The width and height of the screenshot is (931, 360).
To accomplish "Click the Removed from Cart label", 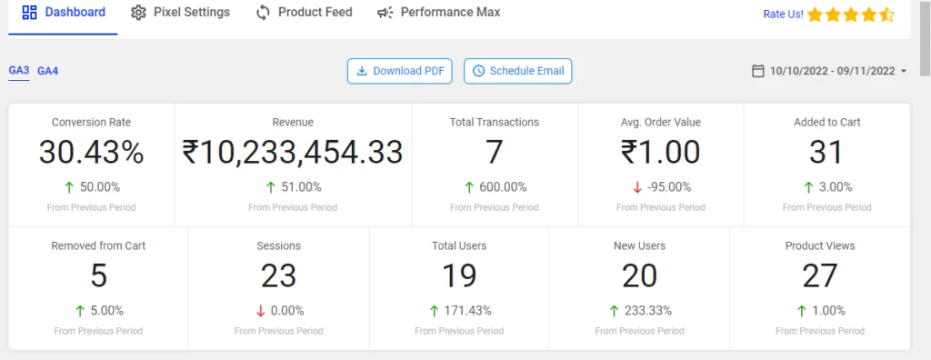I will tap(98, 246).
